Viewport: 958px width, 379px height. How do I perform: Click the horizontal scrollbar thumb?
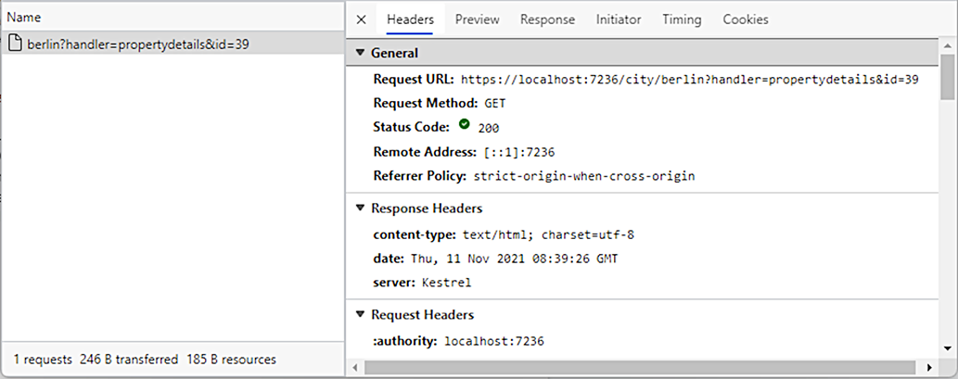click(640, 367)
